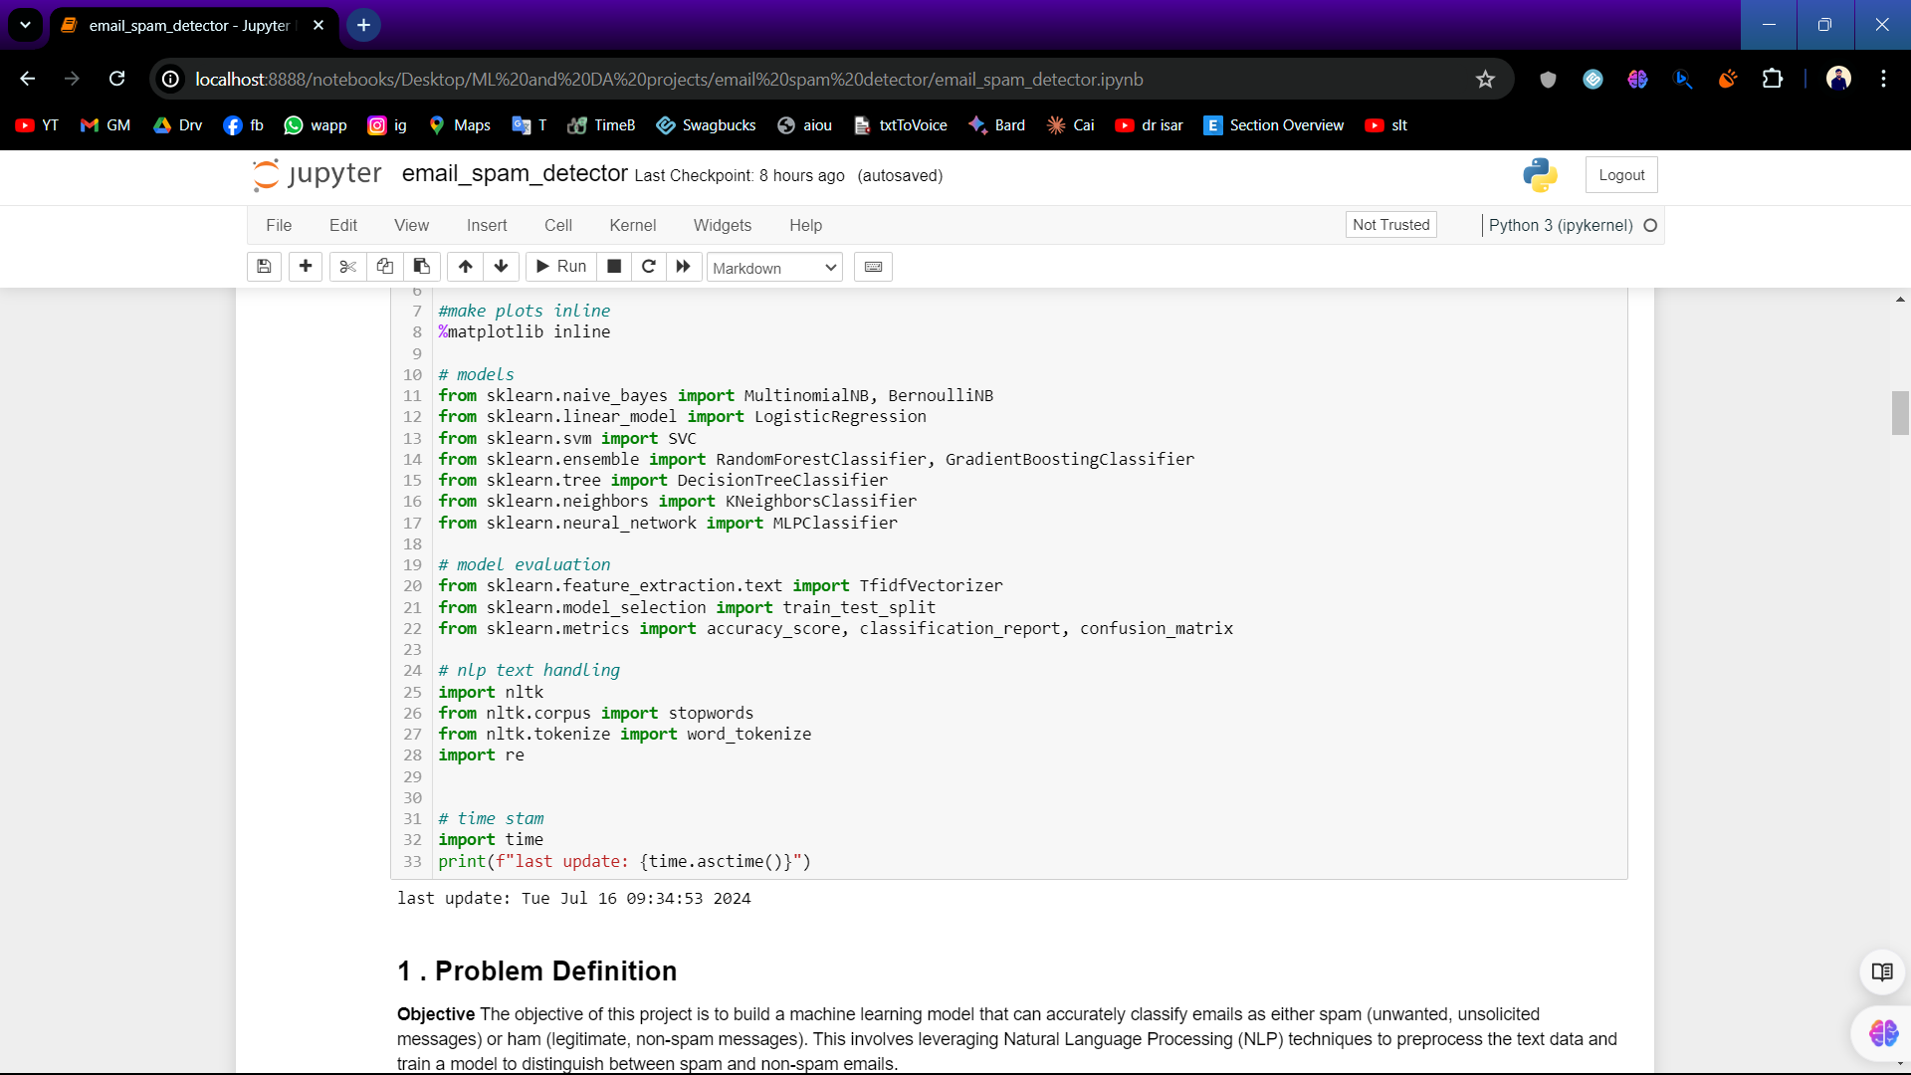Image resolution: width=1911 pixels, height=1075 pixels.
Task: Open the File menu
Action: 279,225
